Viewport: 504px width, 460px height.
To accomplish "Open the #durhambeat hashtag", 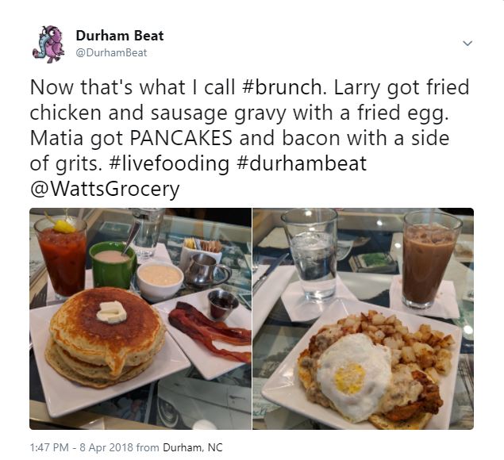I will 302,163.
